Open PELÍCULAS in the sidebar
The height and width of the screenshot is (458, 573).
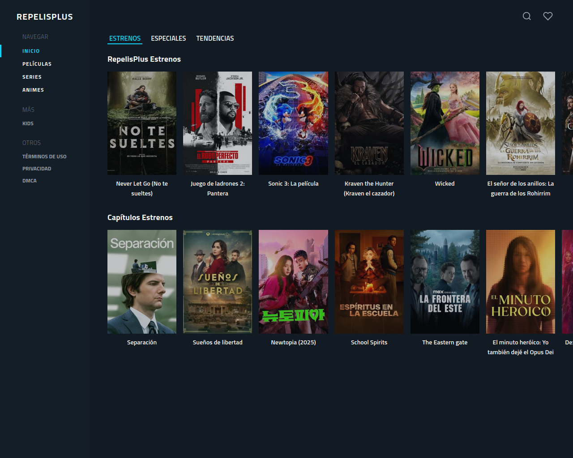[x=37, y=64]
